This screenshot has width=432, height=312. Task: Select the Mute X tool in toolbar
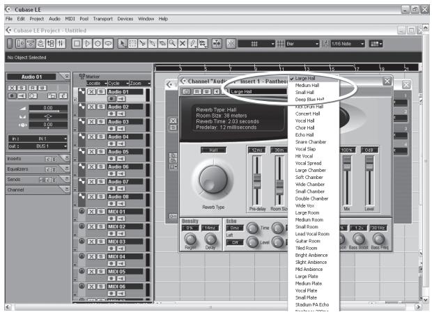[183, 43]
